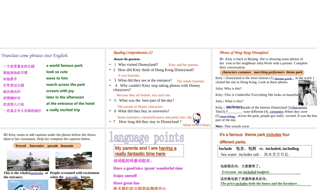Click the 'Photos of Hong Kong Disneyland' title

(244, 53)
